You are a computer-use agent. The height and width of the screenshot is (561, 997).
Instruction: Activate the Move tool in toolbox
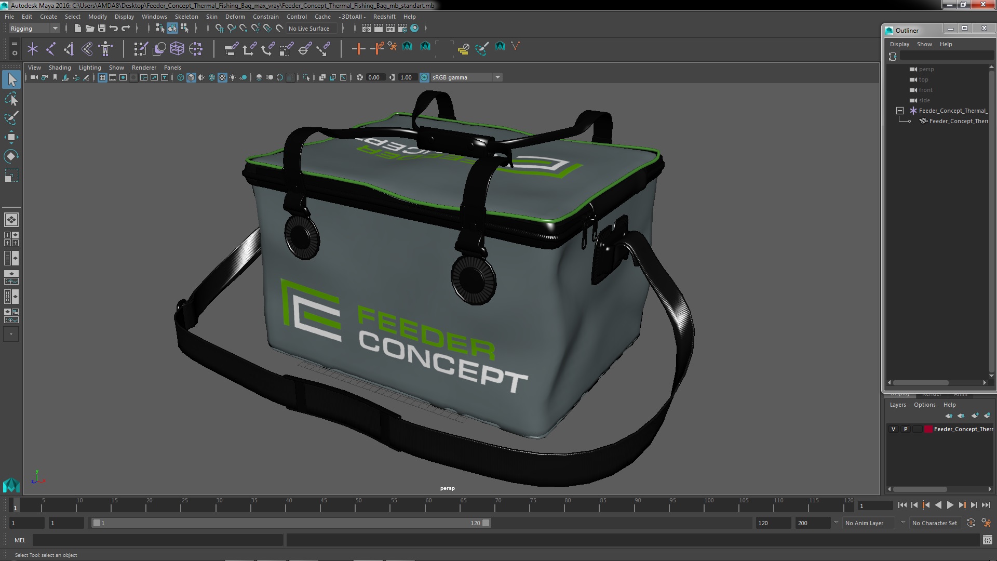pyautogui.click(x=11, y=137)
